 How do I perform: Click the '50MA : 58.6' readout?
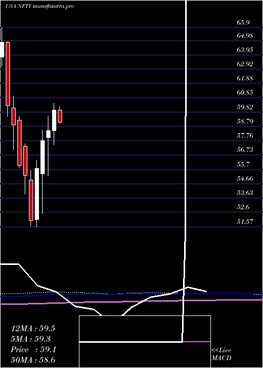coord(33,360)
